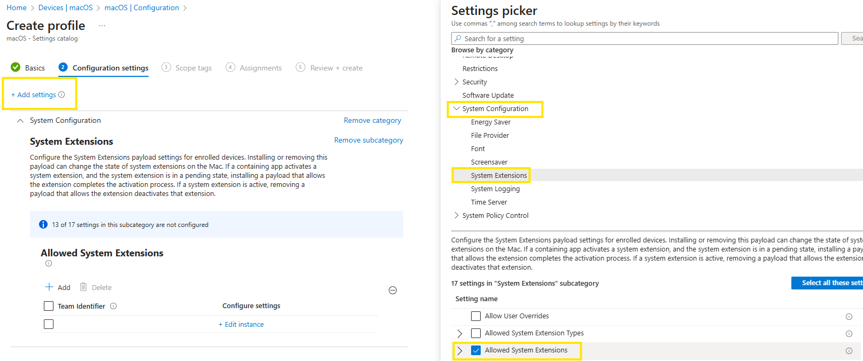Check the Allow User Overrides checkbox
The image size is (863, 361).
coord(476,316)
